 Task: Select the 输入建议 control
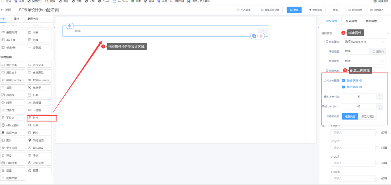(x=39, y=148)
